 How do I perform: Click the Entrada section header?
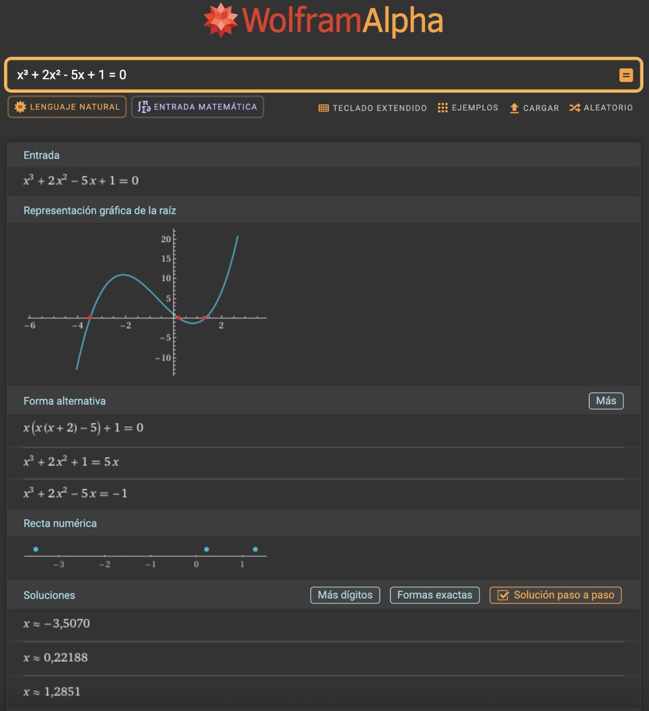(42, 155)
